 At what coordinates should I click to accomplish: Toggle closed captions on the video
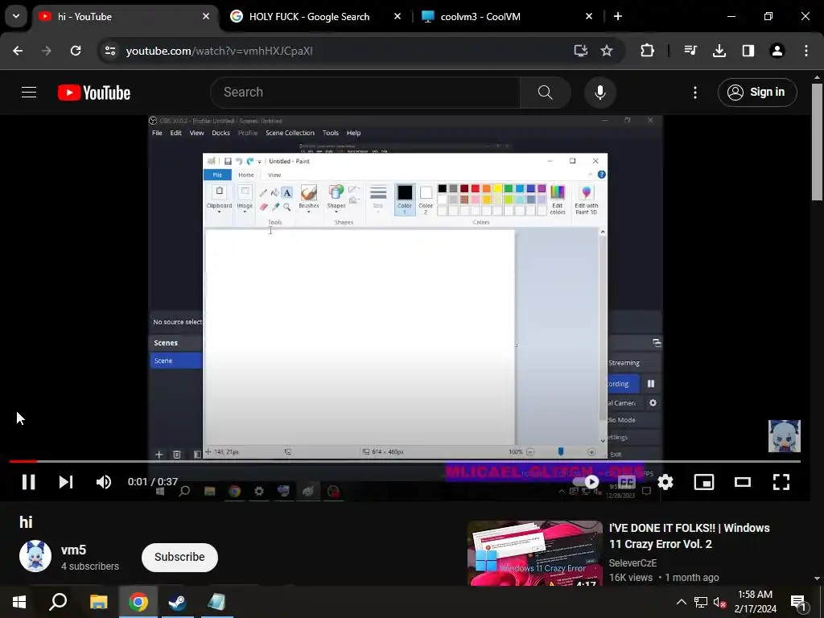click(x=626, y=482)
